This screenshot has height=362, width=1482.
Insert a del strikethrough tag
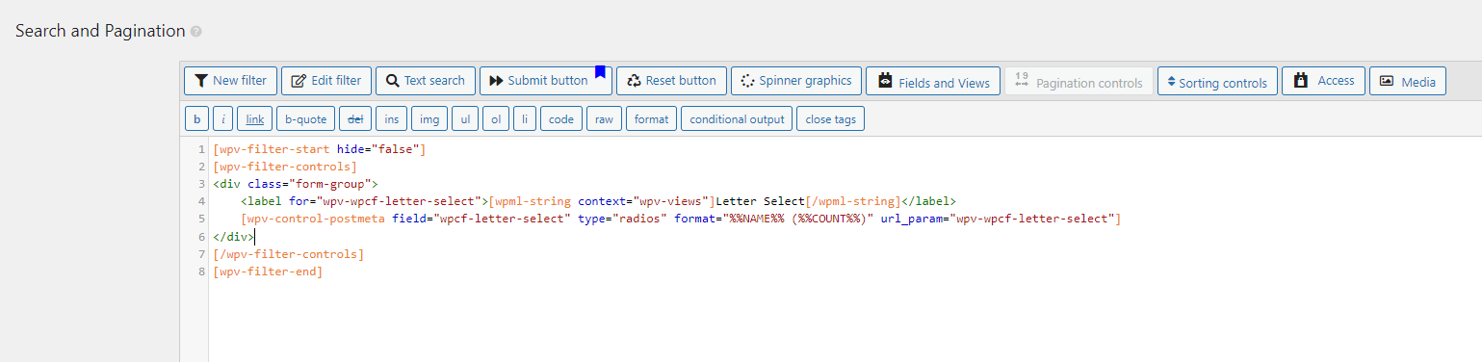[x=355, y=118]
